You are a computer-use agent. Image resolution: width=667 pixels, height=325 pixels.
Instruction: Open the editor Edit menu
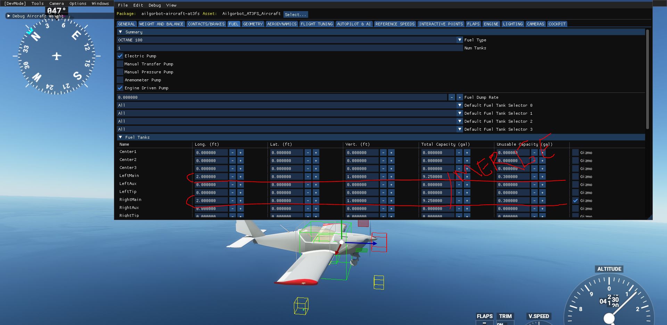[x=138, y=5]
